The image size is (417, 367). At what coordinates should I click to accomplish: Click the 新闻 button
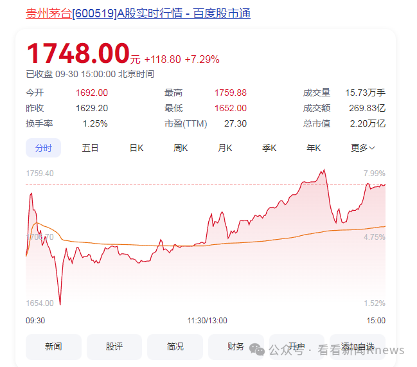click(53, 347)
